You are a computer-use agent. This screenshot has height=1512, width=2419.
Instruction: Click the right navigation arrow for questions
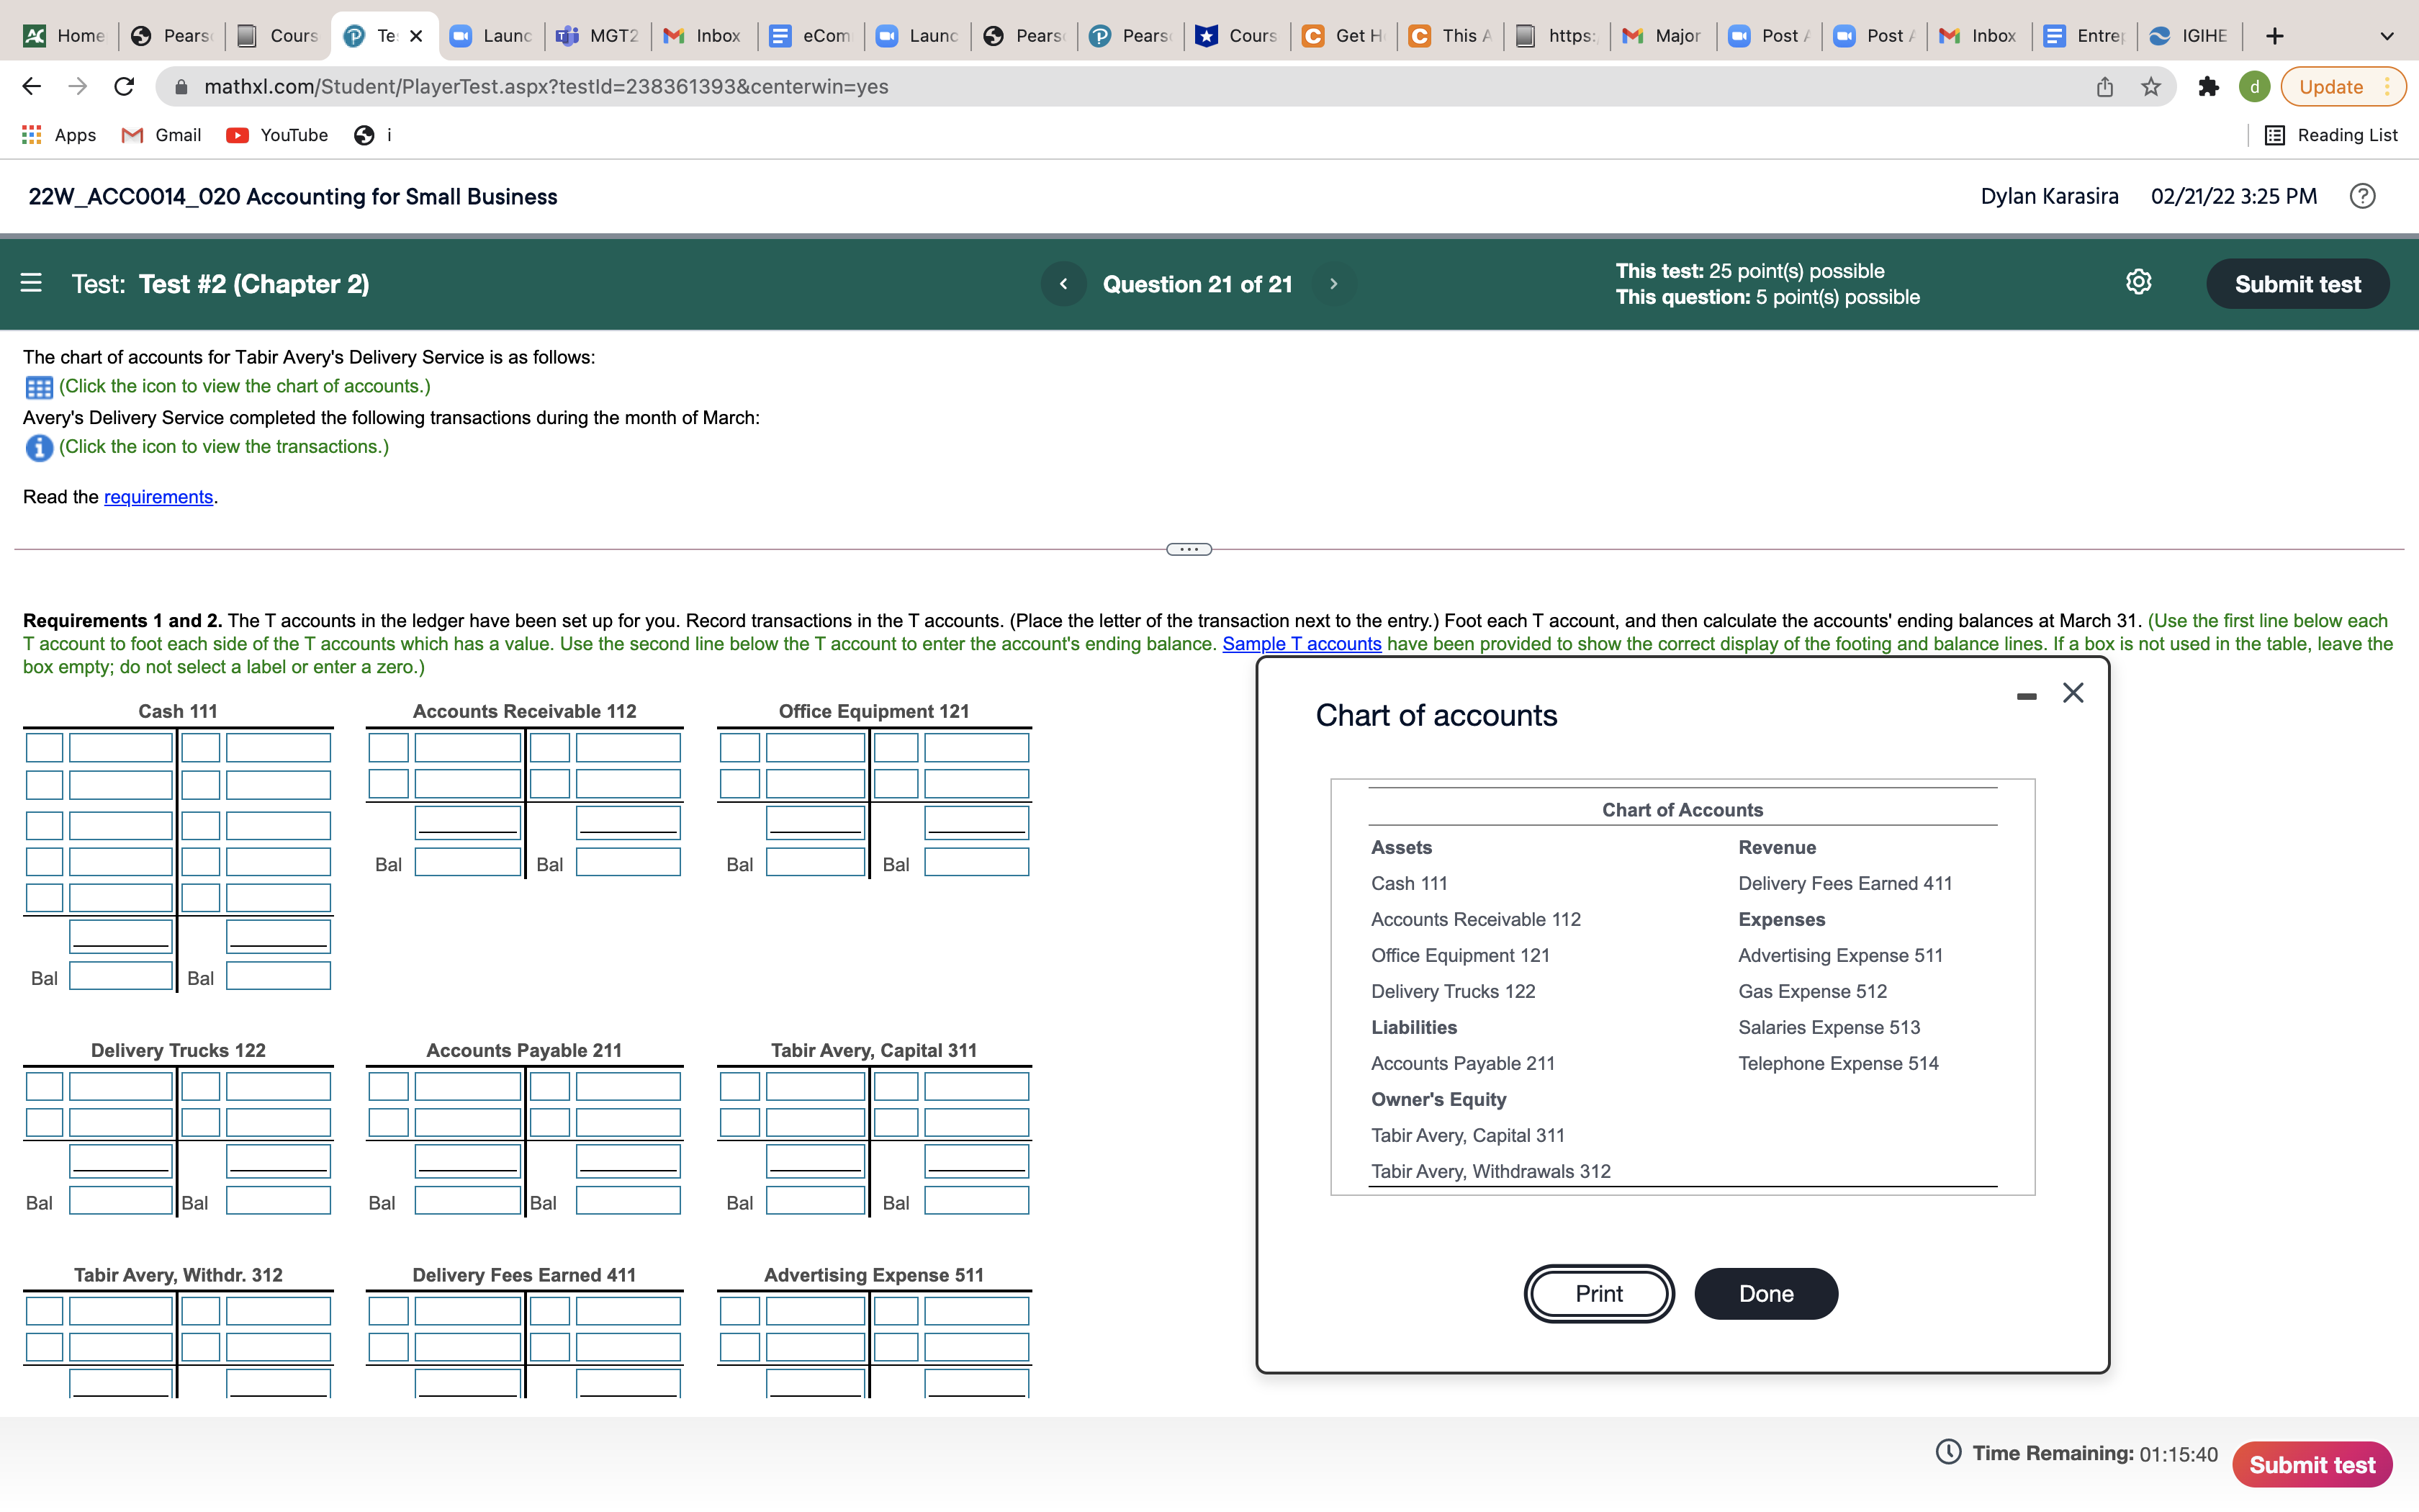click(x=1334, y=282)
